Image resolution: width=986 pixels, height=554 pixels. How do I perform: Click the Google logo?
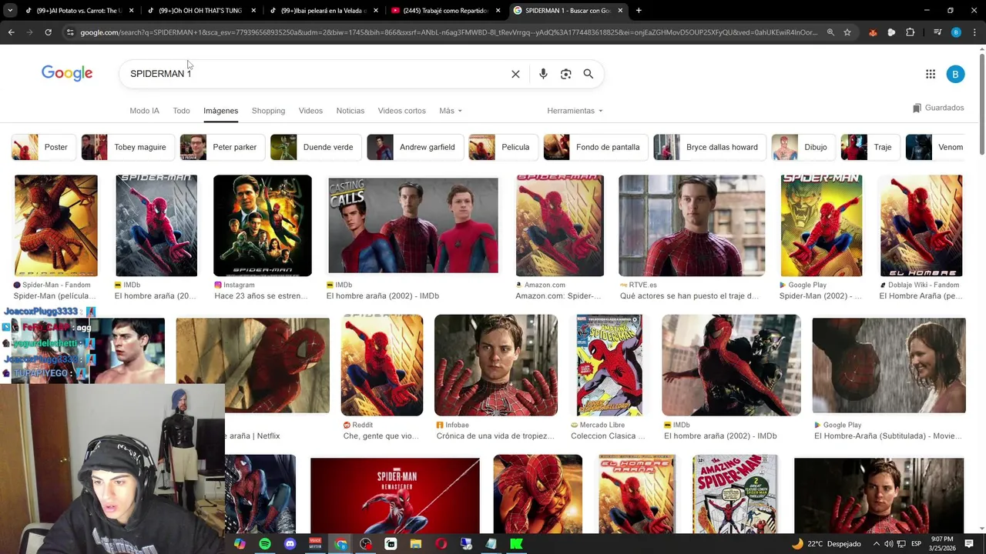[x=67, y=73]
